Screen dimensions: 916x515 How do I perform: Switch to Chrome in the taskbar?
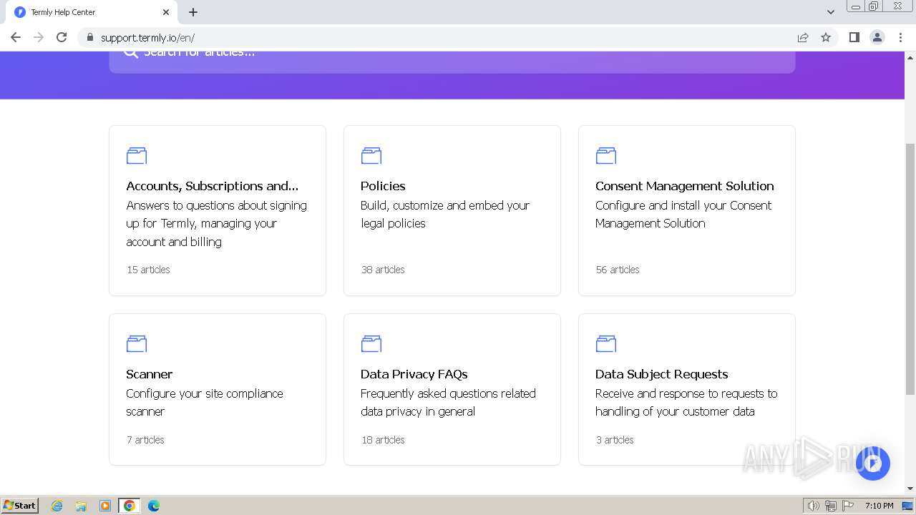coord(130,506)
